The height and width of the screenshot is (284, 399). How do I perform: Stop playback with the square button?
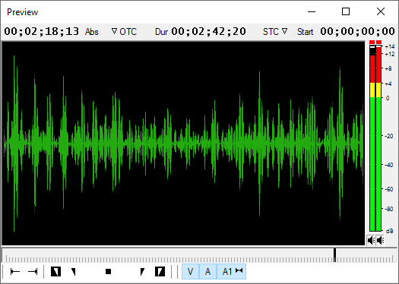tap(109, 272)
